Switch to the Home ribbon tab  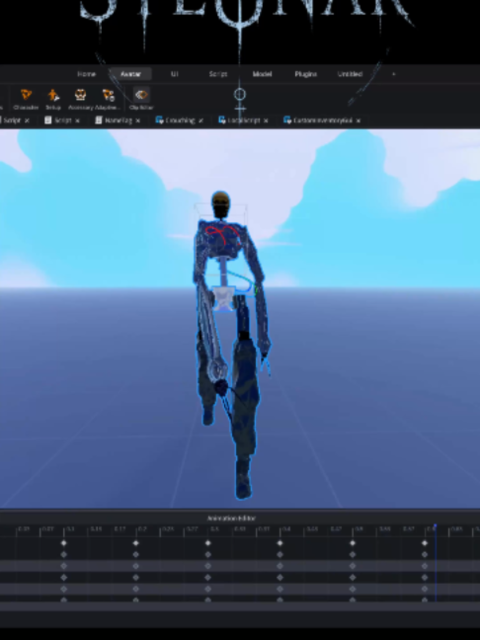pos(86,74)
